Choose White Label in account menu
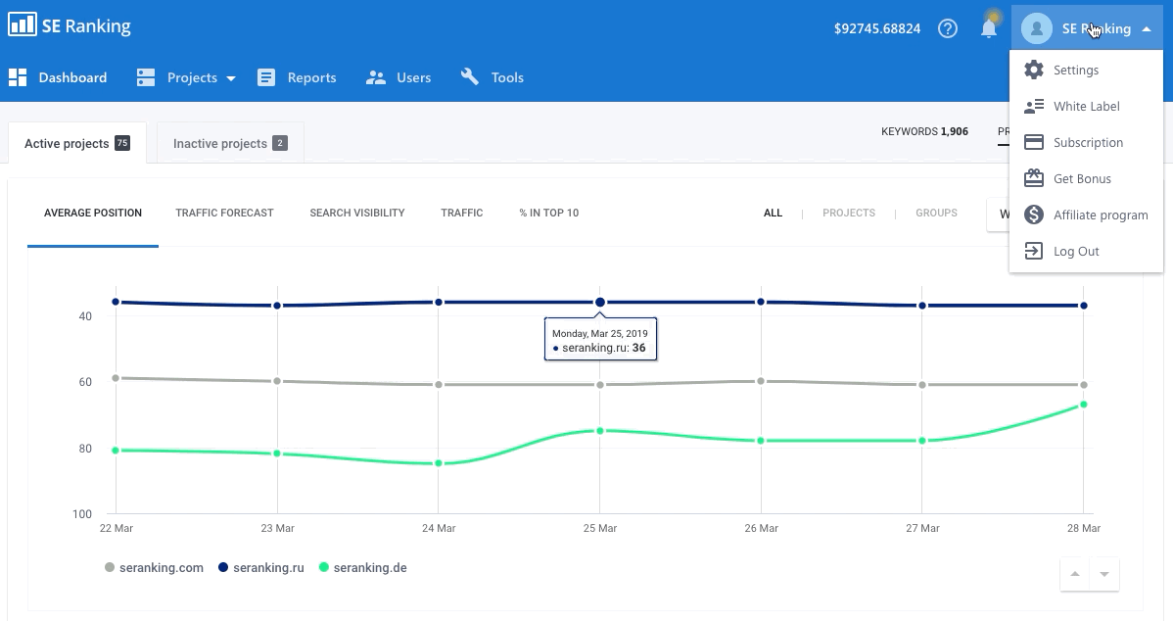The image size is (1173, 621). [1086, 106]
